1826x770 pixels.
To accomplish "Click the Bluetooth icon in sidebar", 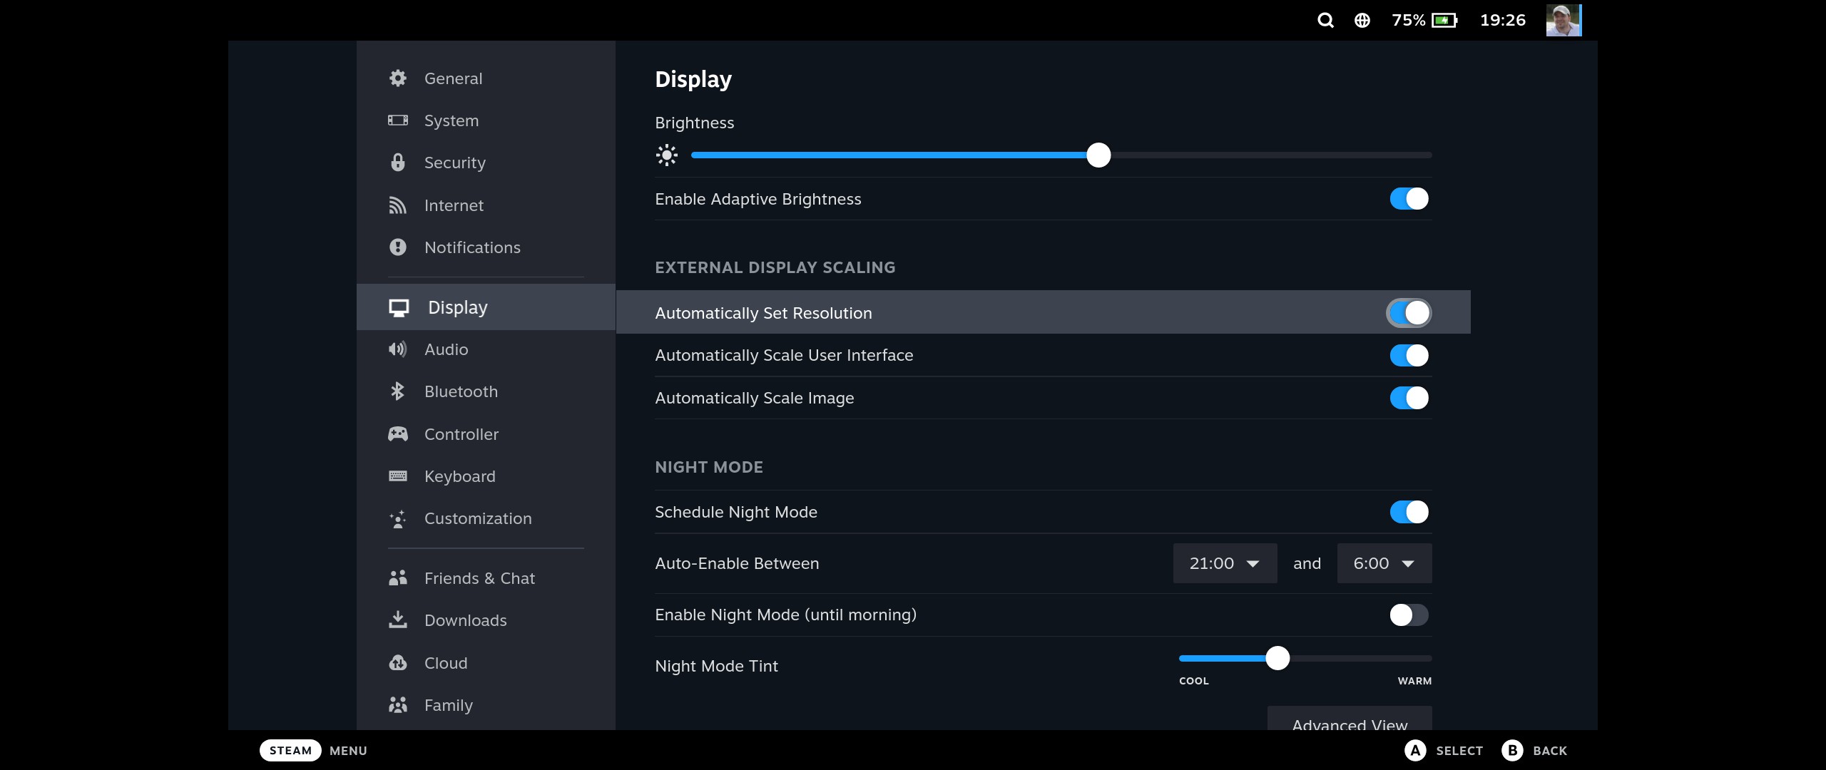I will coord(397,391).
